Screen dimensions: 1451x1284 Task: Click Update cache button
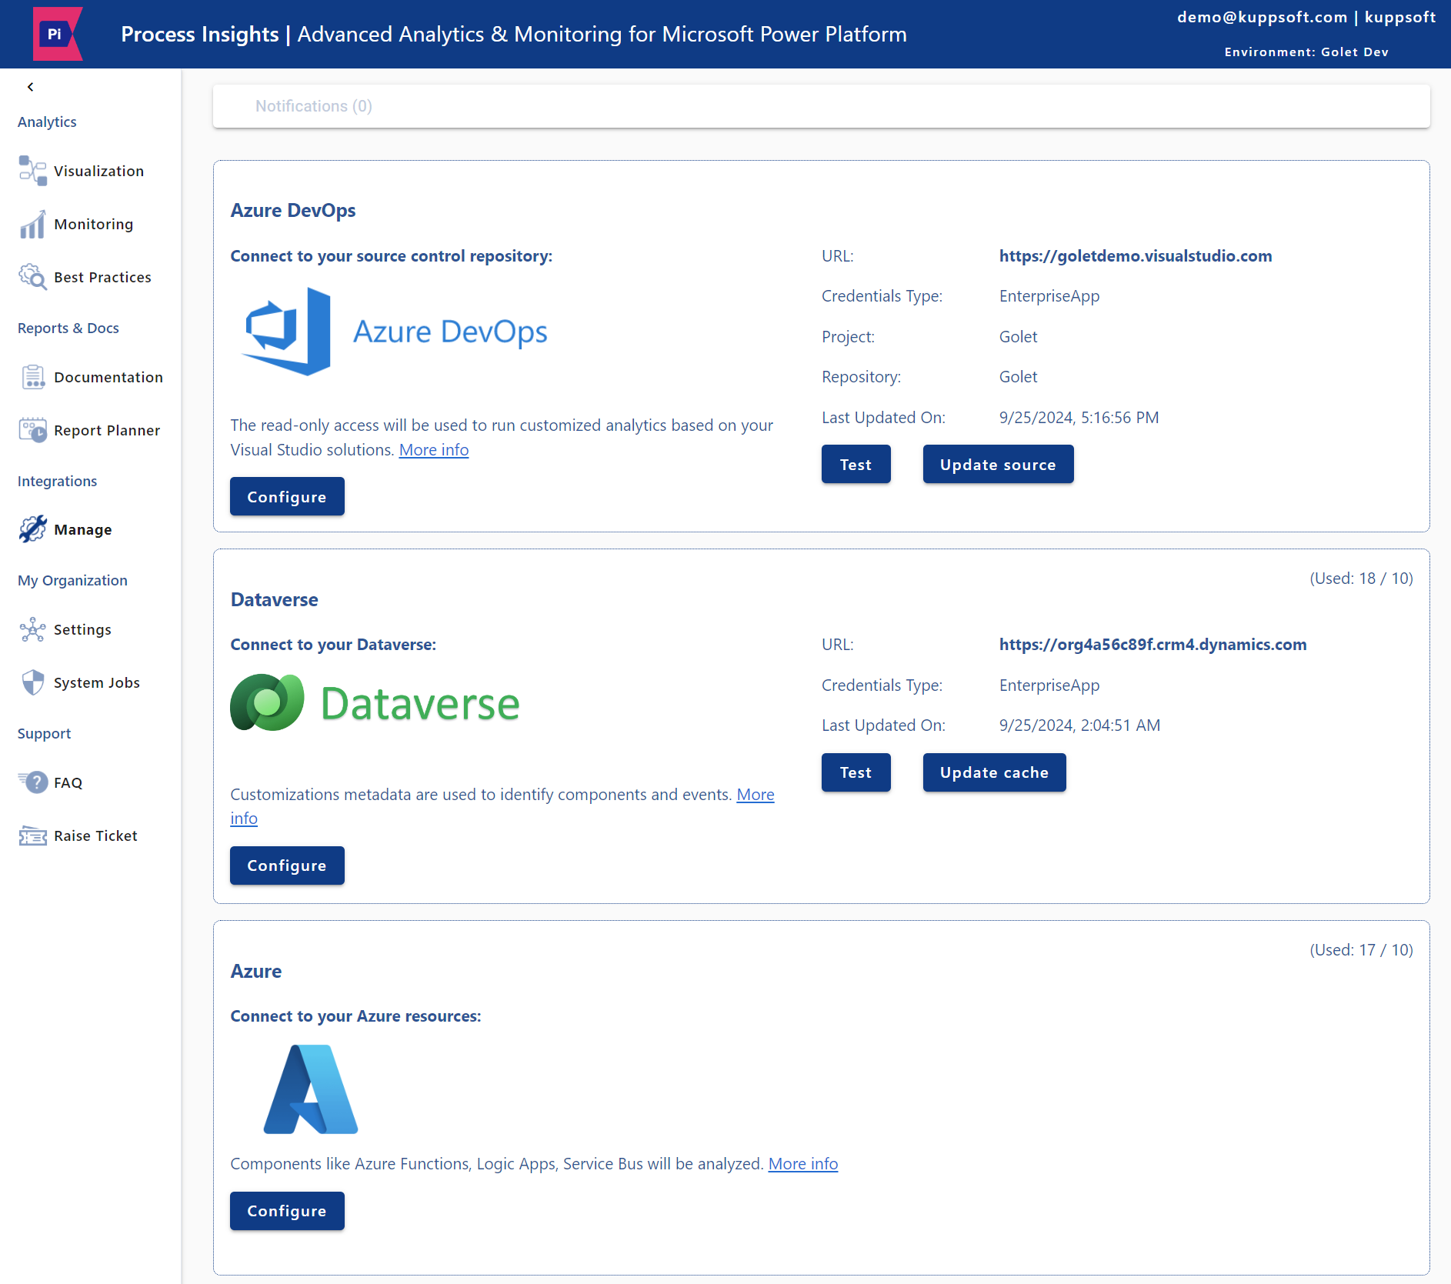pos(994,772)
